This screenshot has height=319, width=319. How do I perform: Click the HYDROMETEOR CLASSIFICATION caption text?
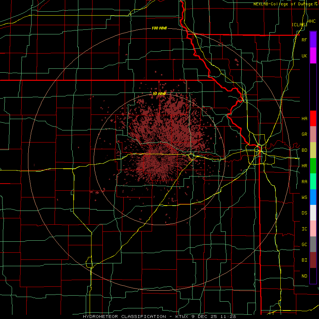point(124,317)
